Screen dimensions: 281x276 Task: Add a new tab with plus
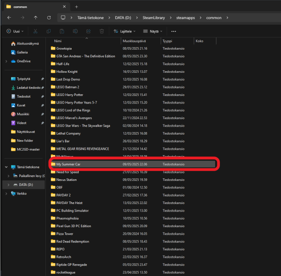click(76, 7)
